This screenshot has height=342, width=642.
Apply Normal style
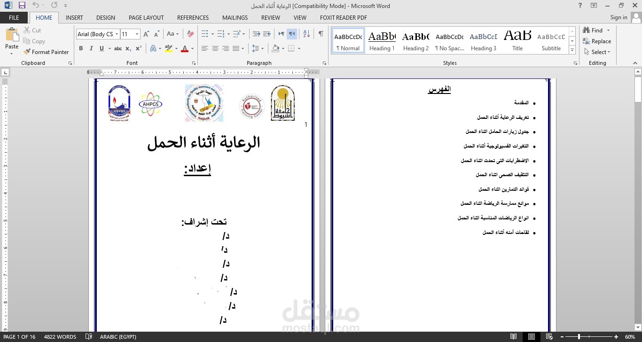[348, 41]
